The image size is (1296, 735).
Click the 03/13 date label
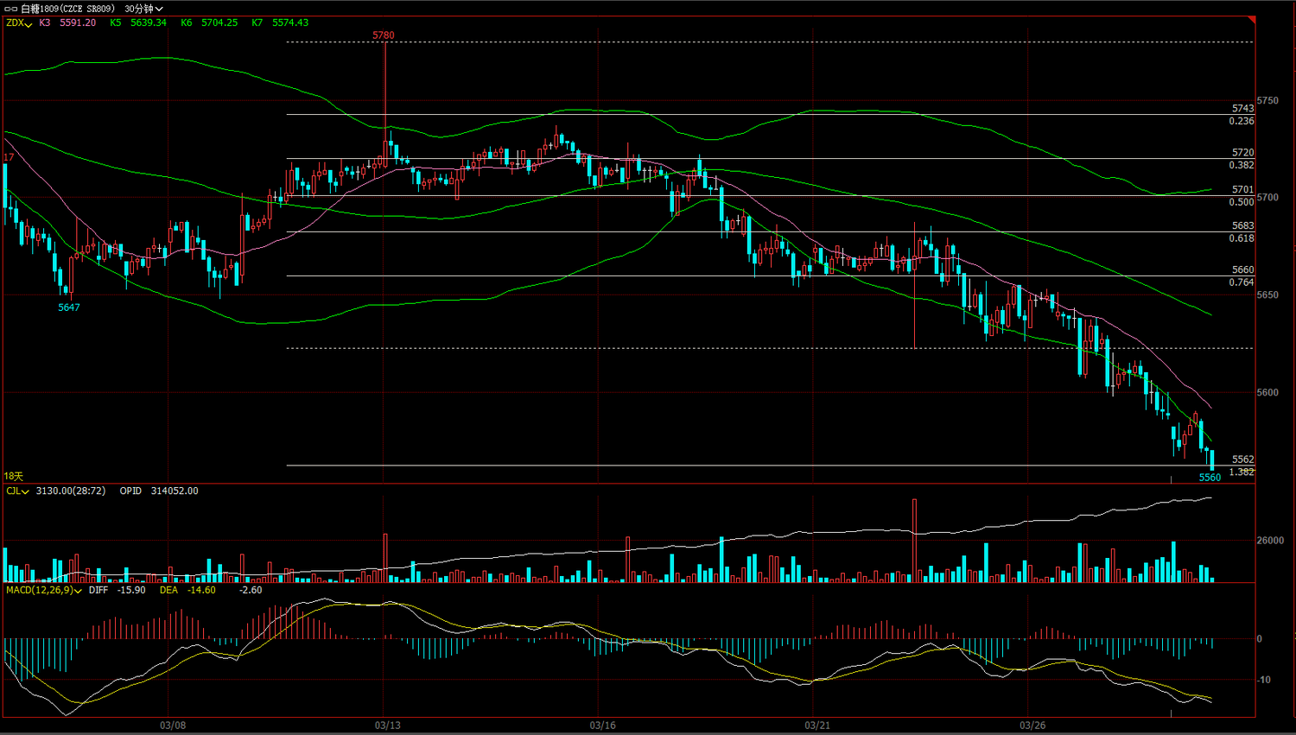pos(388,725)
